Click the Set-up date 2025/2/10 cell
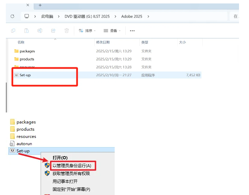Viewport: 249px width, 195px height. click(114, 75)
